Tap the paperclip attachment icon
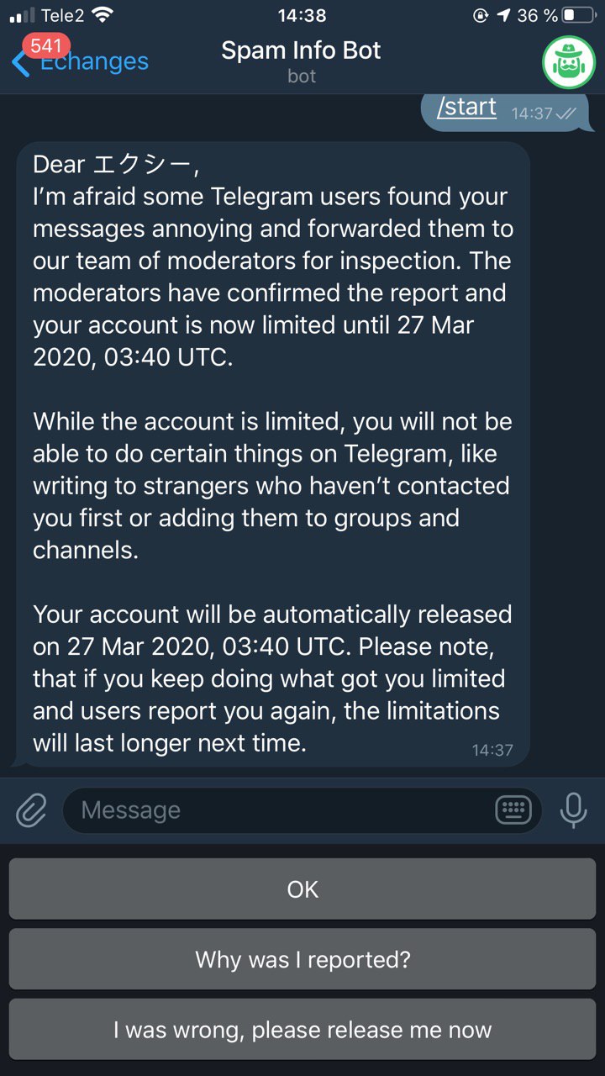This screenshot has width=605, height=1076. tap(31, 810)
